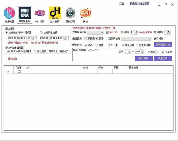178x141 pixels.
Task: Click the 设置活动 button
Action: pyautogui.click(x=163, y=58)
